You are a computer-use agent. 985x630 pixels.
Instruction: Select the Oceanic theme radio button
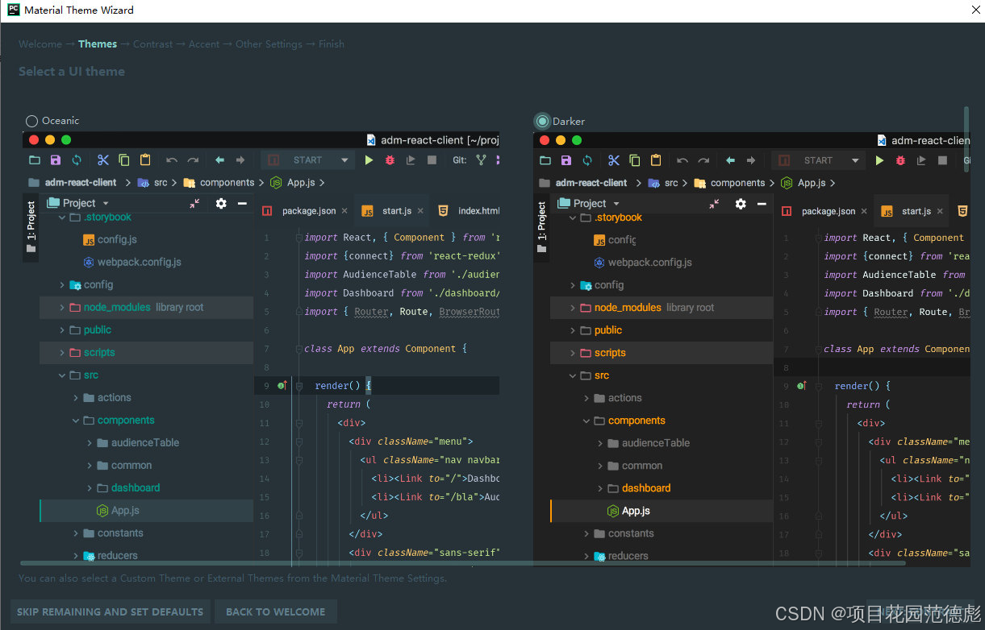click(32, 120)
